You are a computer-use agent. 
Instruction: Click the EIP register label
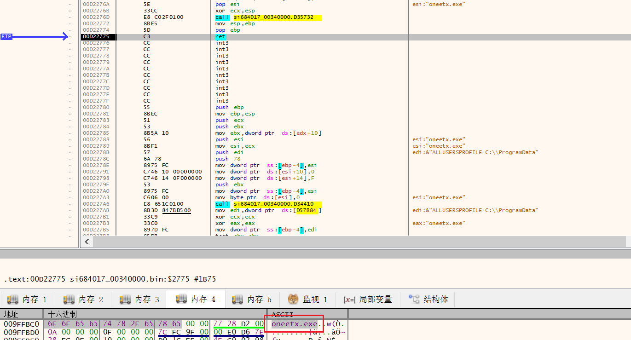coord(6,36)
